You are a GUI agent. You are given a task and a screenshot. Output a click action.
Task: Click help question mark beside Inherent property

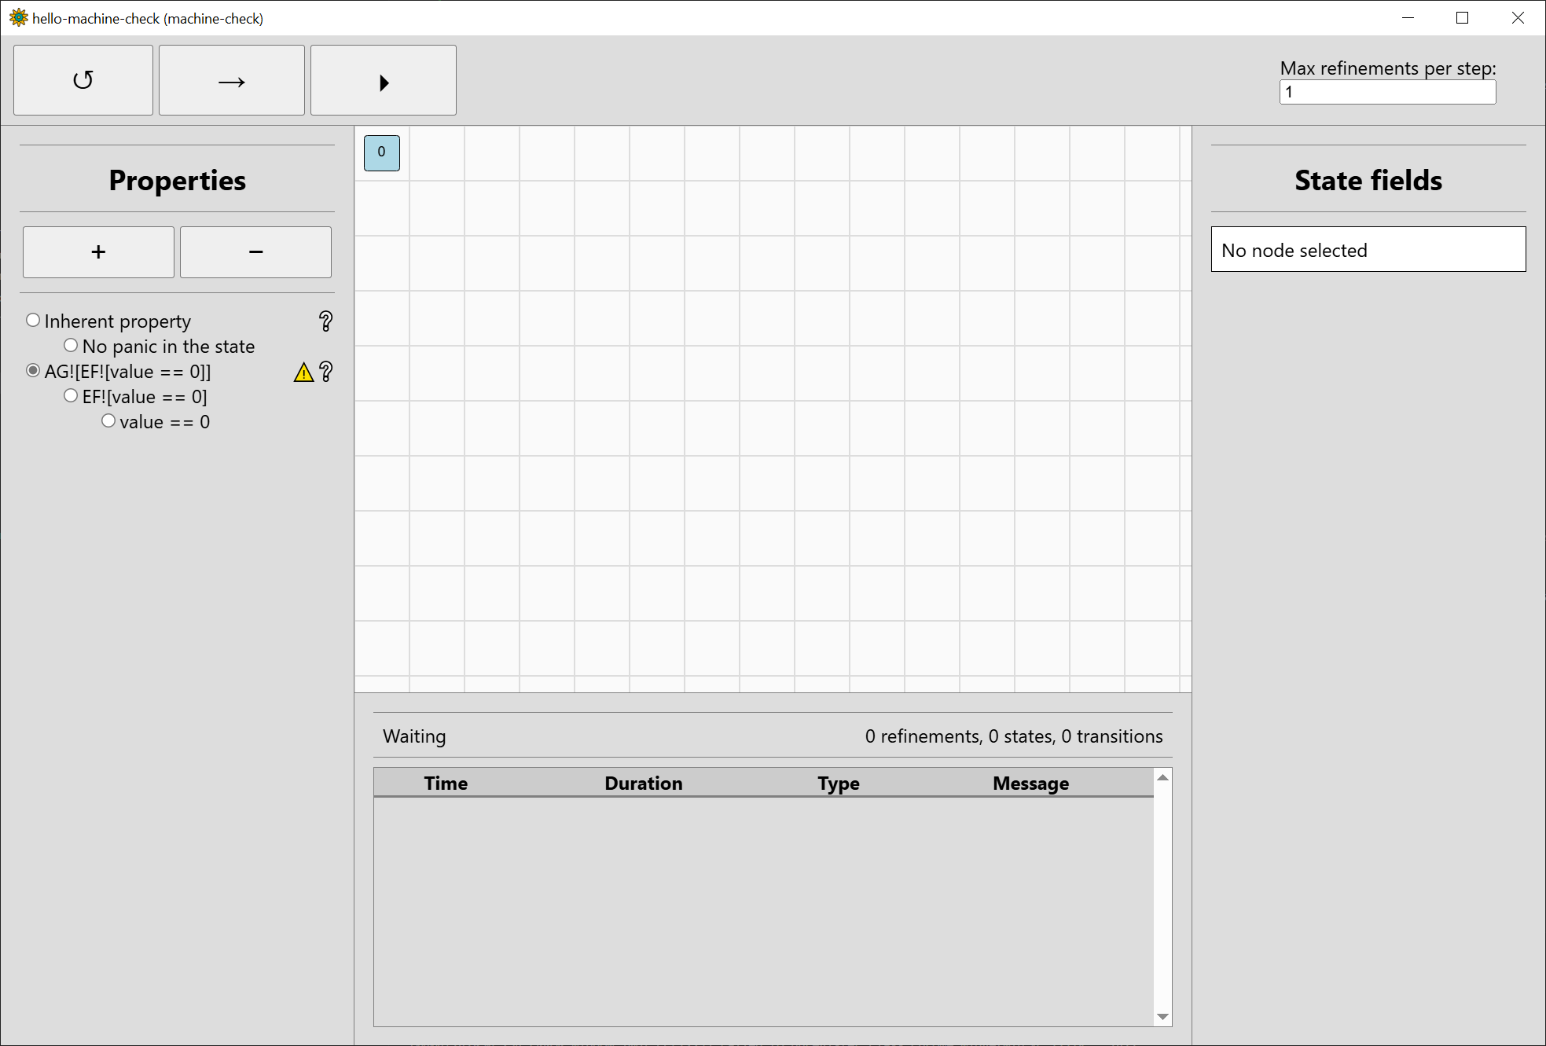coord(325,321)
